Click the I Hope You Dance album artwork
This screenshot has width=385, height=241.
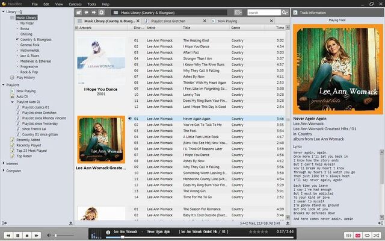click(x=101, y=61)
